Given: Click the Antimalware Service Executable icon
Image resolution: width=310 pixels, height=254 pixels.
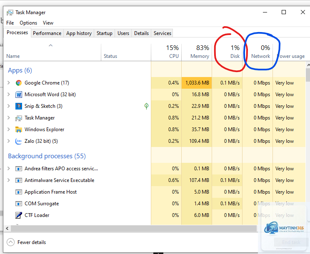Looking at the screenshot, I should (x=19, y=180).
